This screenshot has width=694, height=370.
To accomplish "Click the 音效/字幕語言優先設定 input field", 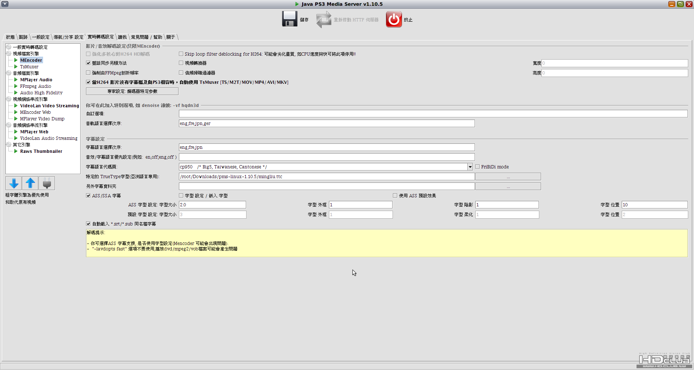I will (327, 157).
